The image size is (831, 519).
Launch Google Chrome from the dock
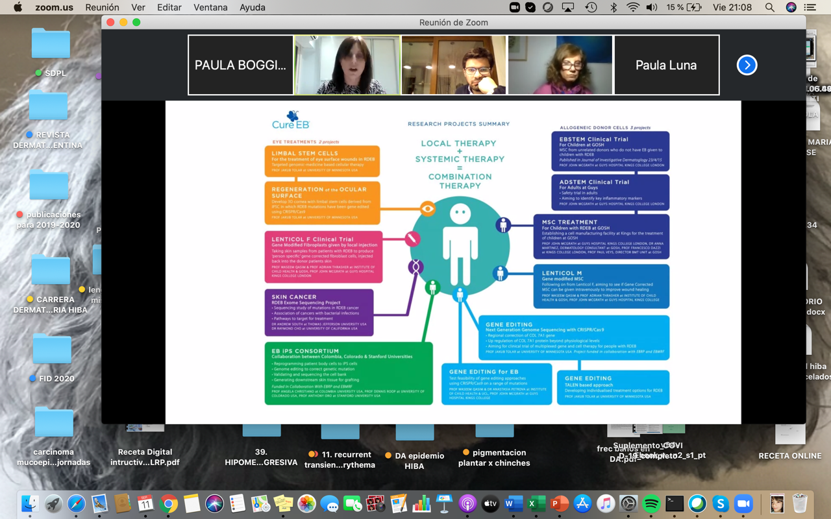(168, 503)
